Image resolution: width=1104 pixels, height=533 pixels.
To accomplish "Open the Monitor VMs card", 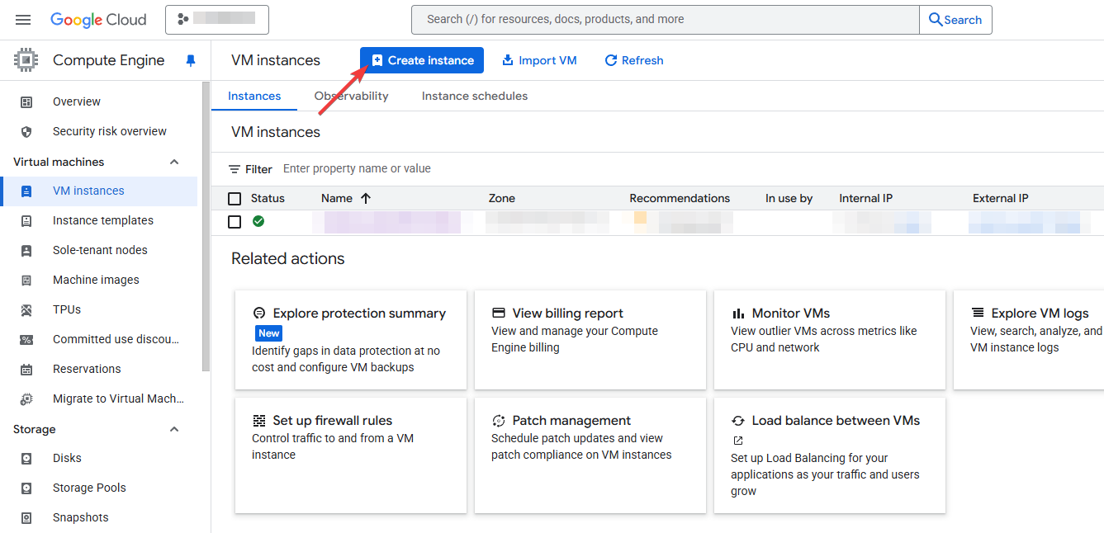I will (830, 339).
